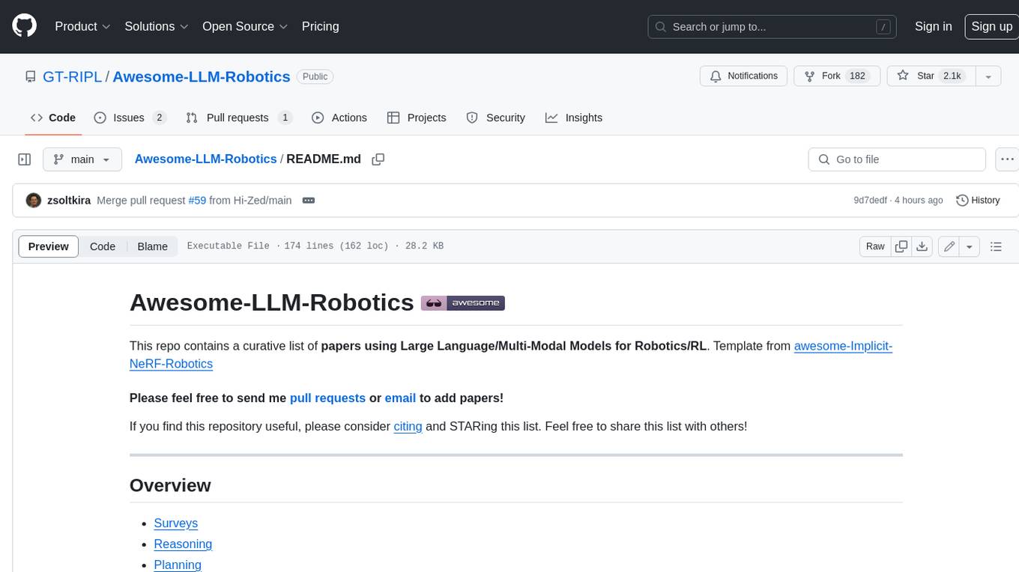
Task: Switch to the Pull requests tab
Action: pyautogui.click(x=239, y=118)
